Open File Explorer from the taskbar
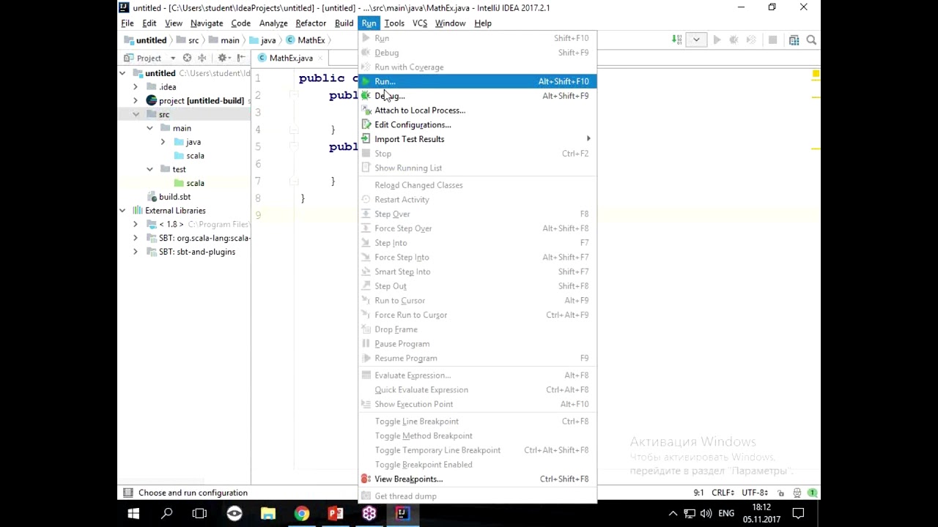The height and width of the screenshot is (527, 938). coord(268,513)
